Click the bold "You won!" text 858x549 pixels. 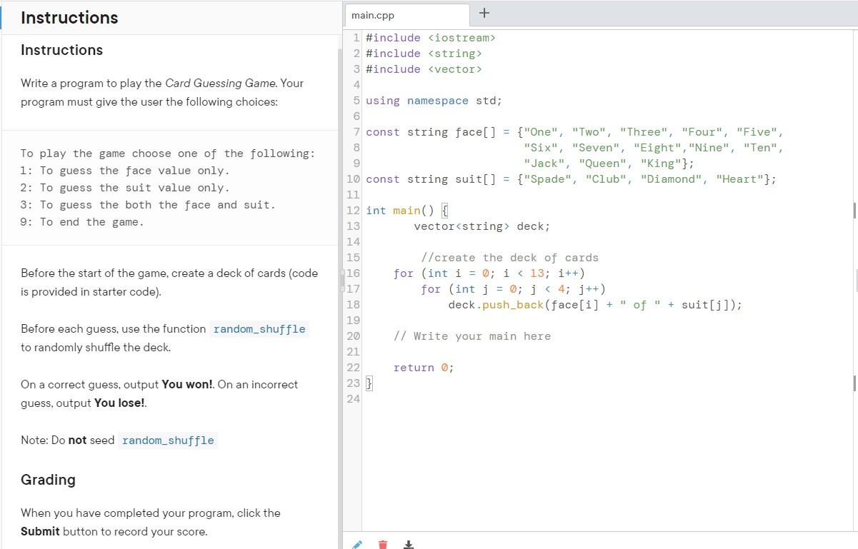[187, 384]
